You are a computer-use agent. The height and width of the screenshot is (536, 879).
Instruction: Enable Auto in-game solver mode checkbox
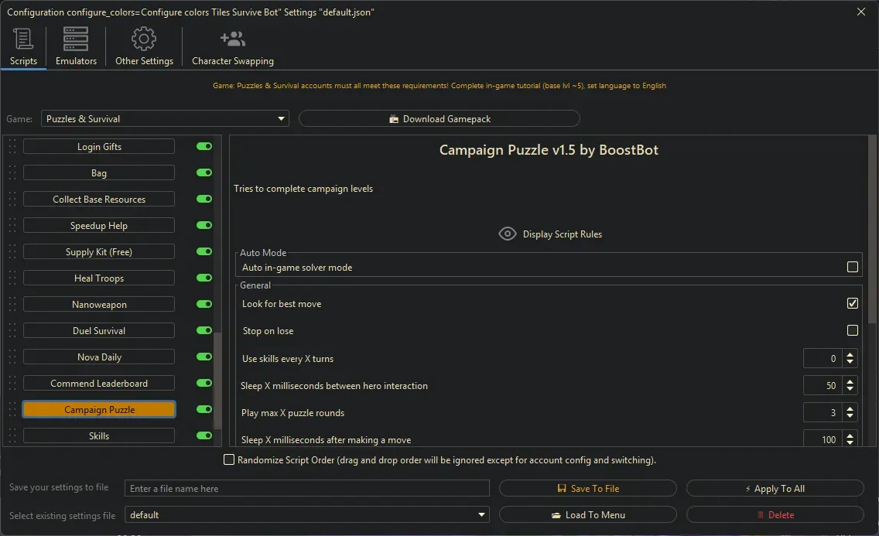853,268
